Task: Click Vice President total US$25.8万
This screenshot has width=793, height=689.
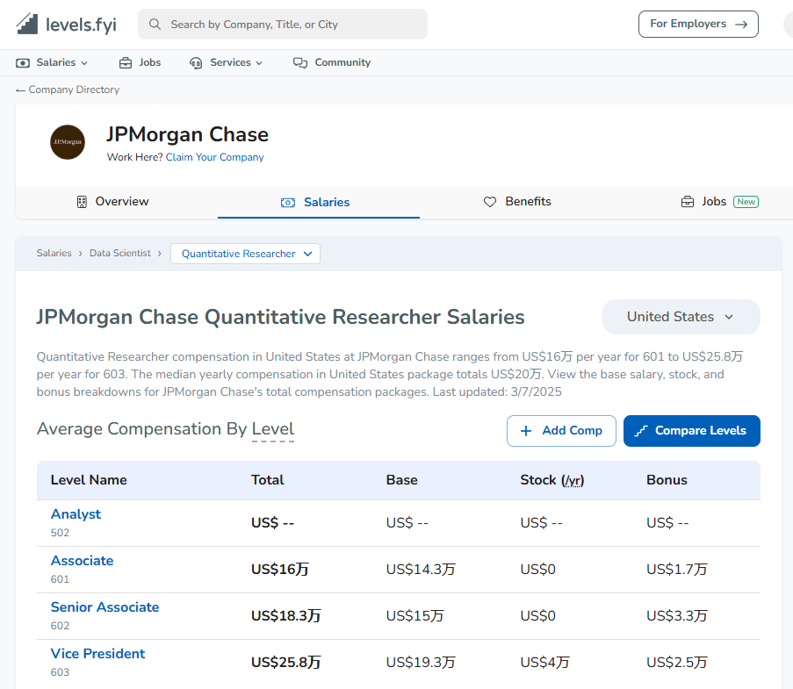Action: pos(286,663)
